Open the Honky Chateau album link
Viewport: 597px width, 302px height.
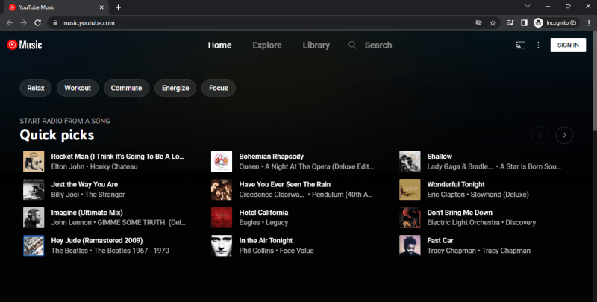tap(114, 166)
